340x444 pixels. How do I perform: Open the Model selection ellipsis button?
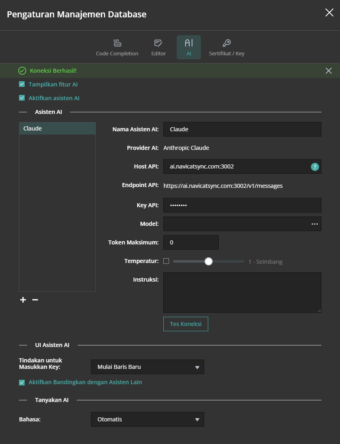click(x=315, y=224)
